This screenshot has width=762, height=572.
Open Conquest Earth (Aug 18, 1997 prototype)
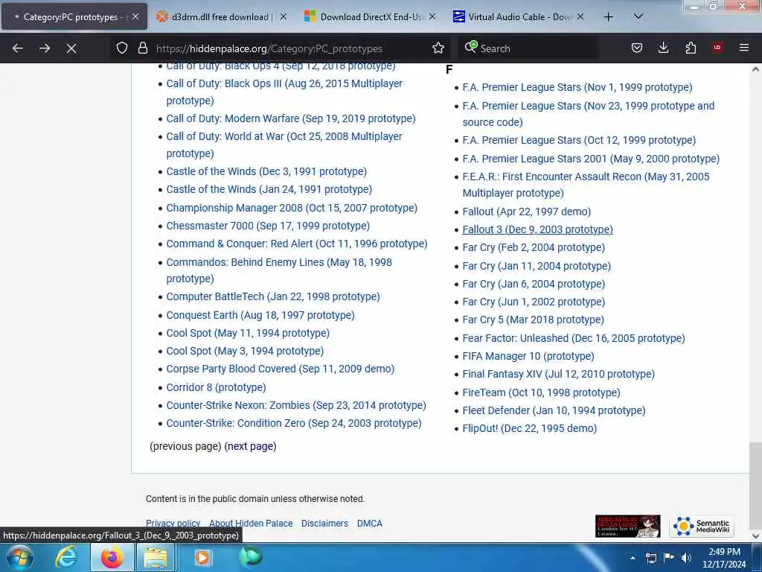tap(260, 315)
